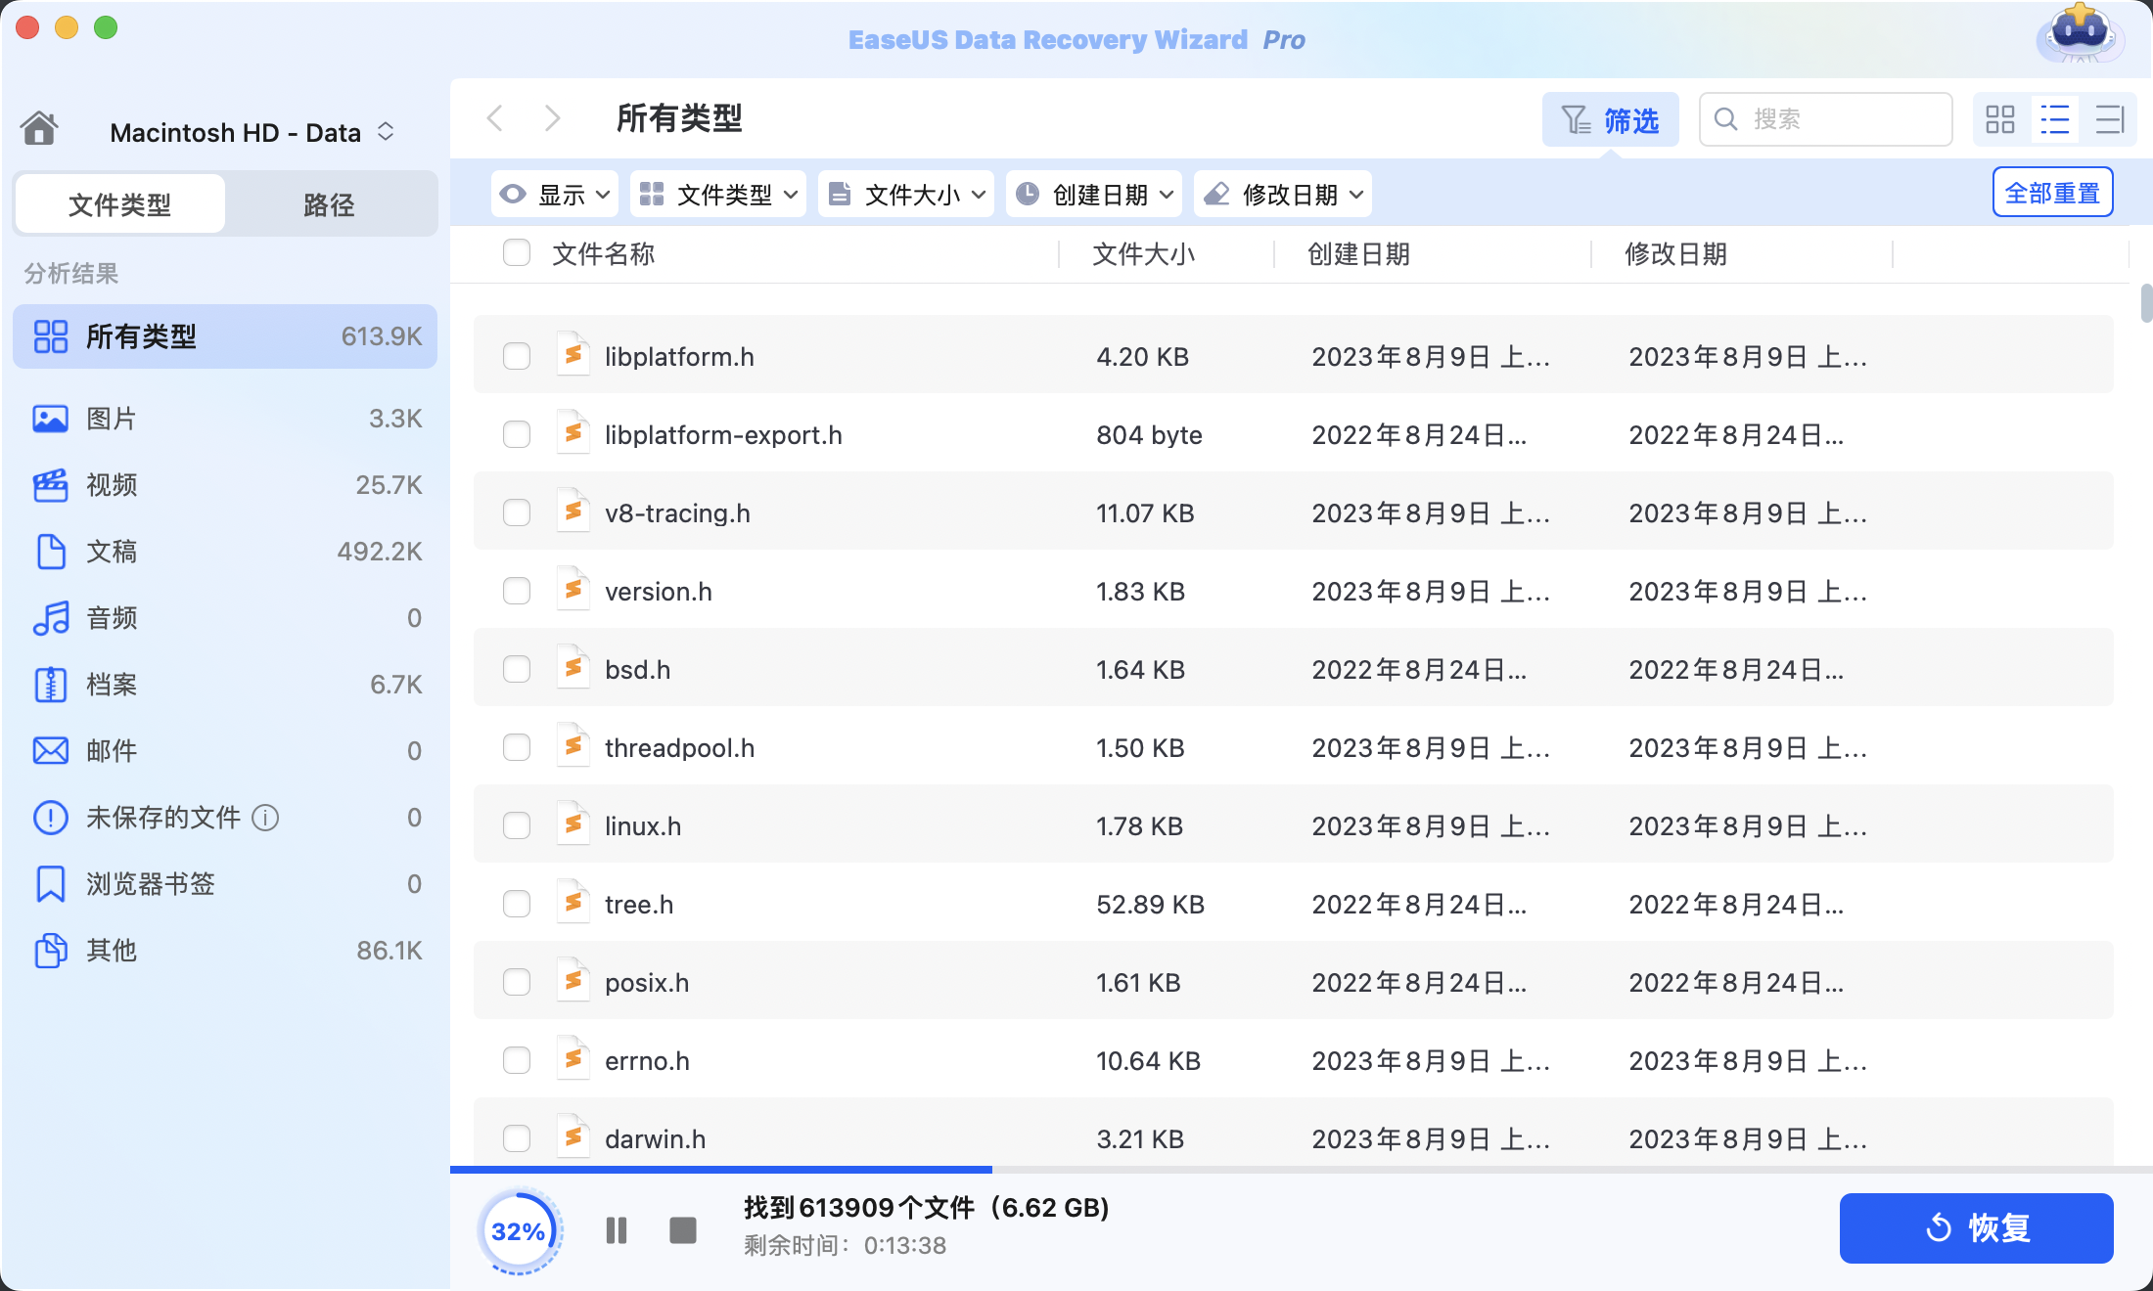Image resolution: width=2153 pixels, height=1291 pixels.
Task: Select all files via header checkbox
Action: tap(517, 253)
